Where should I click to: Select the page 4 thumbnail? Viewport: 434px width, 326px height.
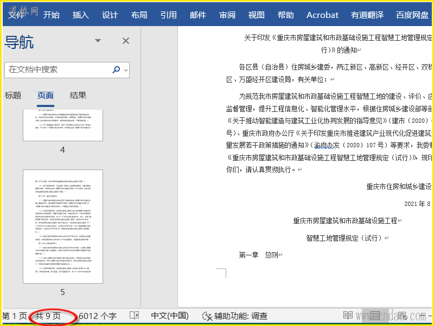click(63, 125)
